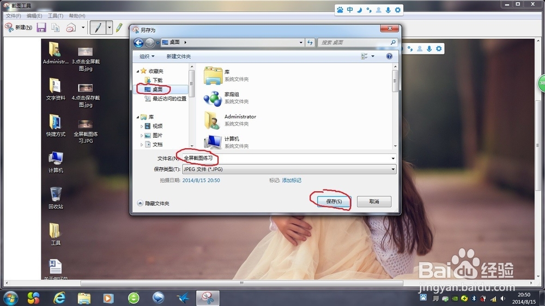The image size is (545, 306).
Task: Open the 工具(T) menu
Action: pyautogui.click(x=56, y=16)
